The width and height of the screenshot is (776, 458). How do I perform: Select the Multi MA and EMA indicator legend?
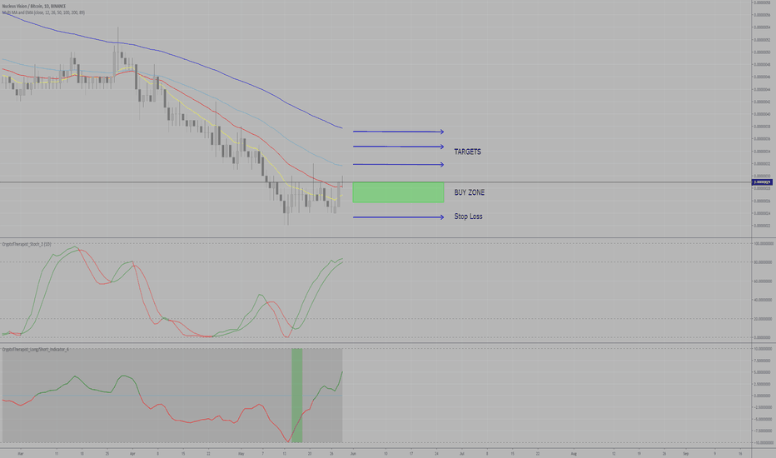click(43, 12)
